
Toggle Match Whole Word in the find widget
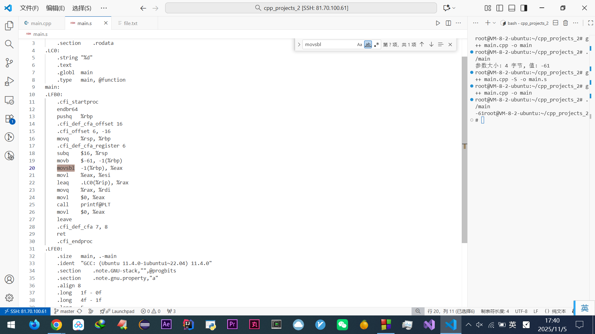pos(368,45)
